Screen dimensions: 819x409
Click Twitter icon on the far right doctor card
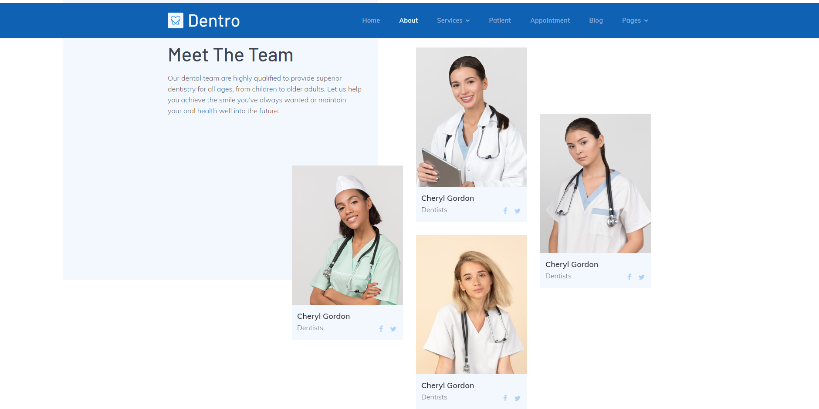click(x=642, y=277)
